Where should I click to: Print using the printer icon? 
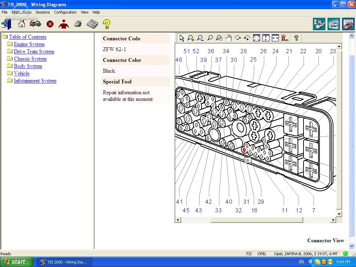(78, 24)
